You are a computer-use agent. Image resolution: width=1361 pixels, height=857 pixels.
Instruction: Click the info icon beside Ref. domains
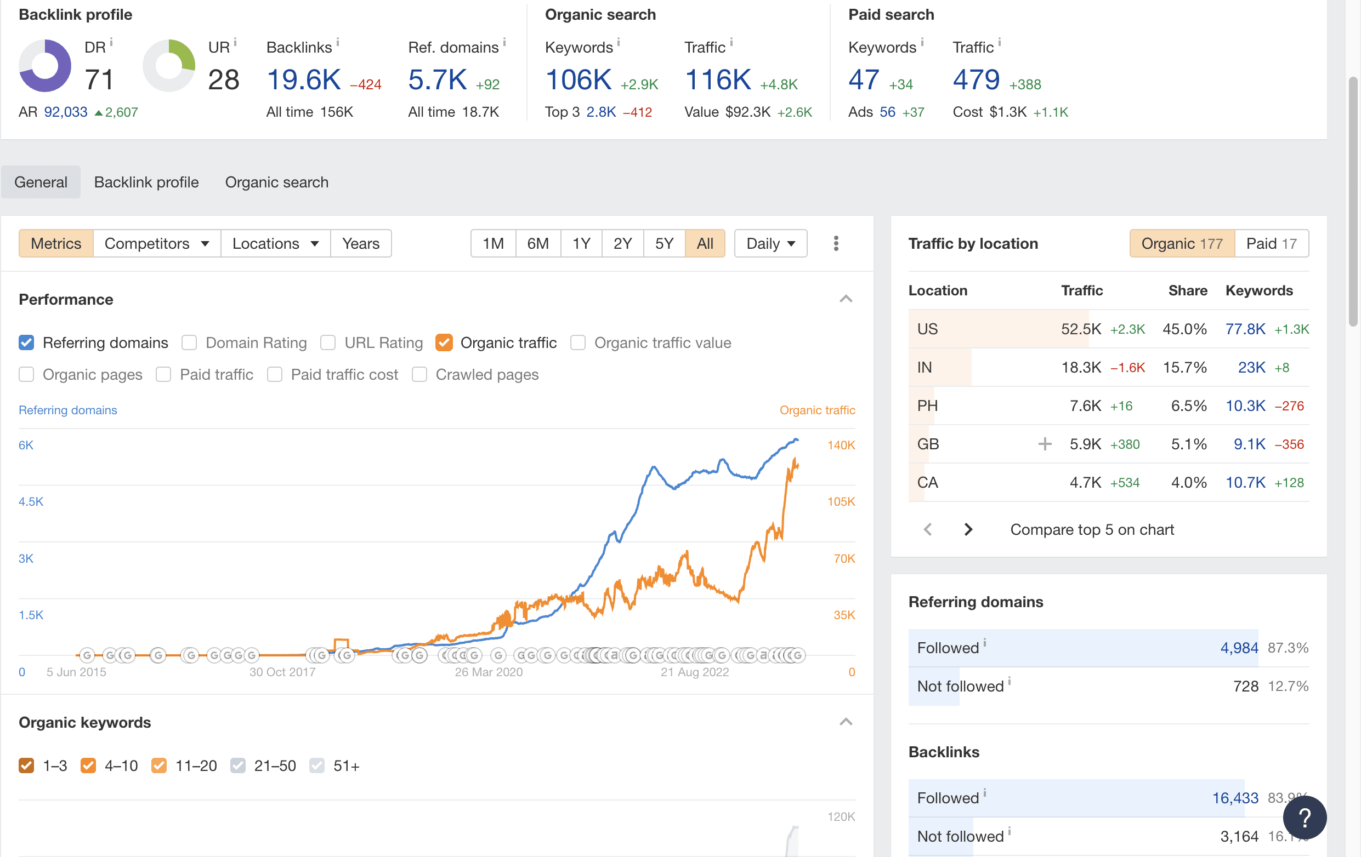click(504, 42)
